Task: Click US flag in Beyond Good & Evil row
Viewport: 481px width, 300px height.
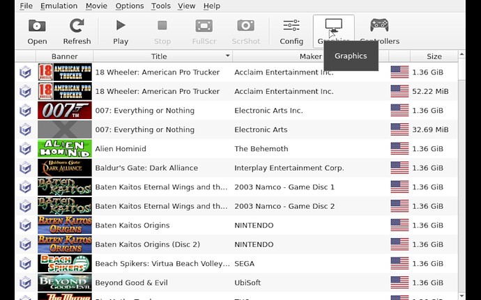Action: click(x=399, y=283)
